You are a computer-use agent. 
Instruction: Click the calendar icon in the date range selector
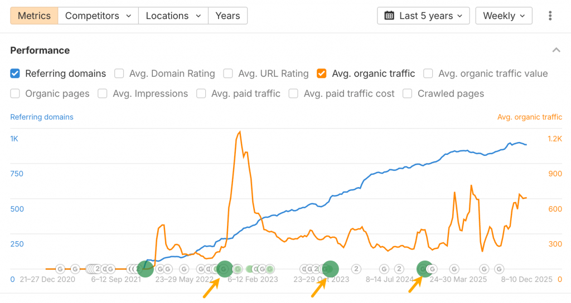coord(390,16)
